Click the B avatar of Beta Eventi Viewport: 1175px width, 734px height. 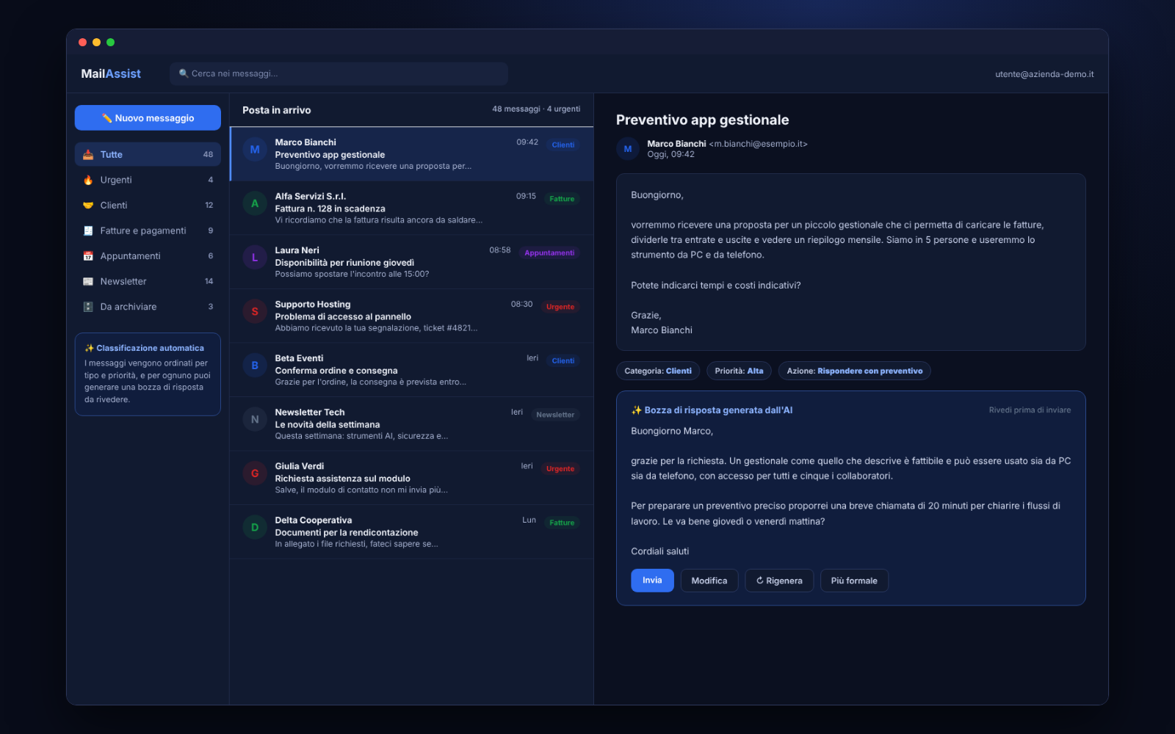point(255,366)
